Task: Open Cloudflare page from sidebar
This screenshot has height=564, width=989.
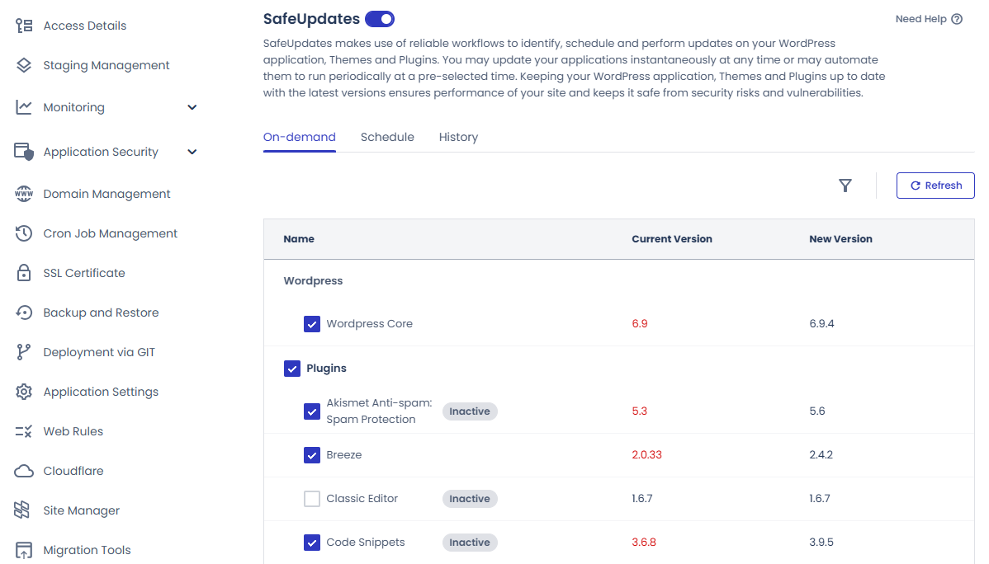Action: (x=73, y=472)
